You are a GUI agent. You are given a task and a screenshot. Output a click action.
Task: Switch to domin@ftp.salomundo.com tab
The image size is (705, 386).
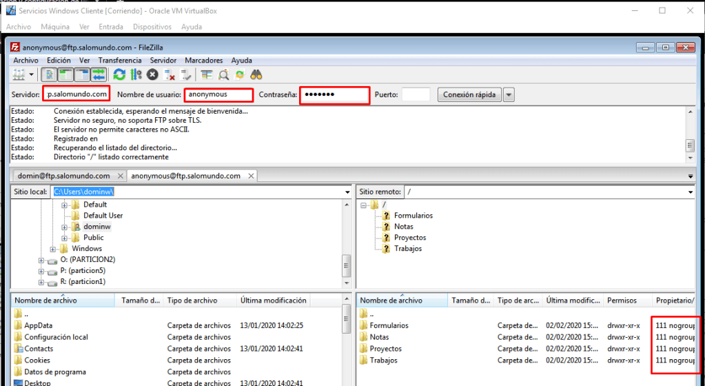click(63, 176)
